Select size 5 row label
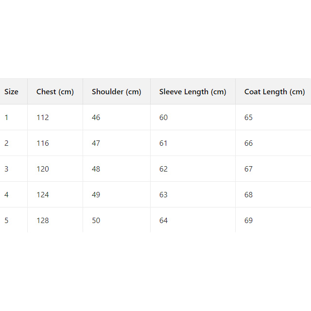 point(6,221)
